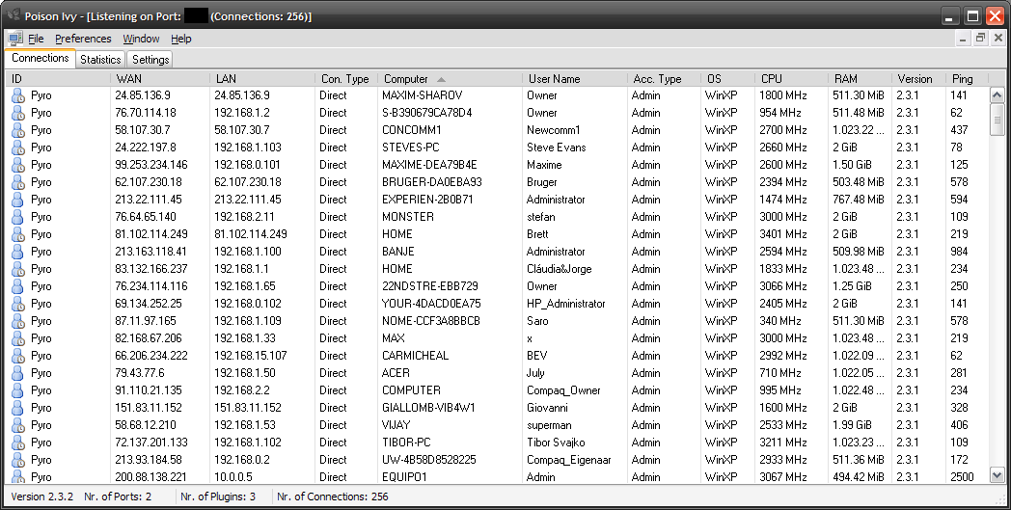Click the user icon in the EQUIPO1 row
Image resolution: width=1011 pixels, height=510 pixels.
point(18,477)
